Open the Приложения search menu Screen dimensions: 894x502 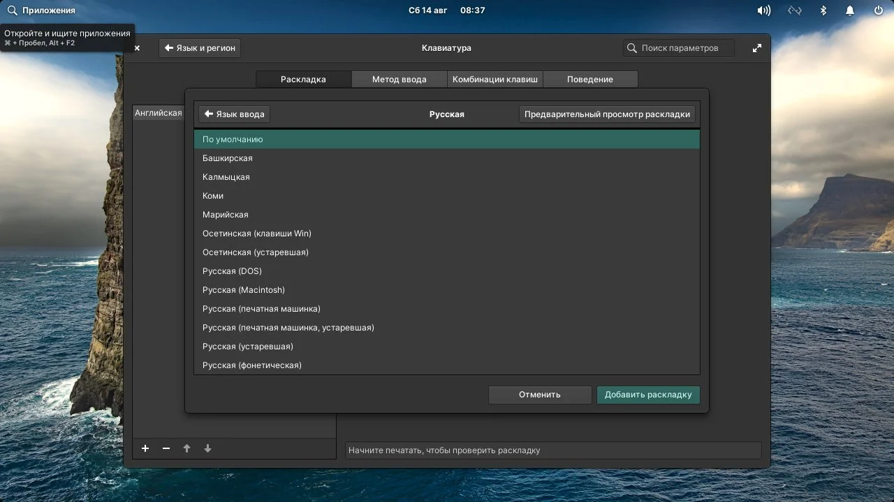click(x=42, y=10)
